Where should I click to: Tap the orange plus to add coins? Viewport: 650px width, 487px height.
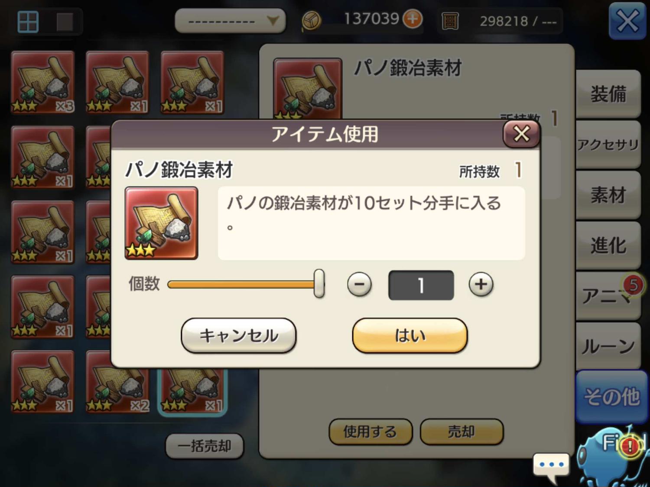tap(413, 19)
